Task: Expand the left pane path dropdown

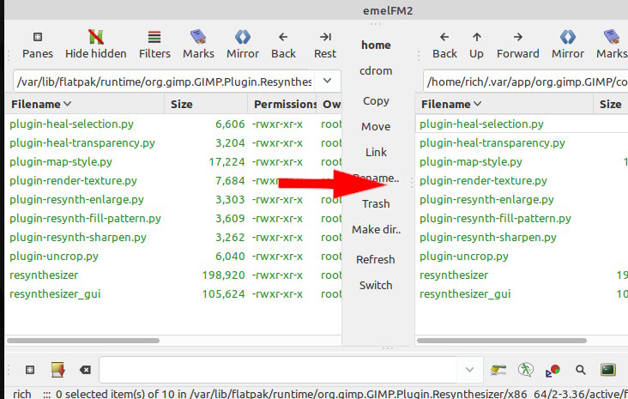Action: (x=328, y=82)
